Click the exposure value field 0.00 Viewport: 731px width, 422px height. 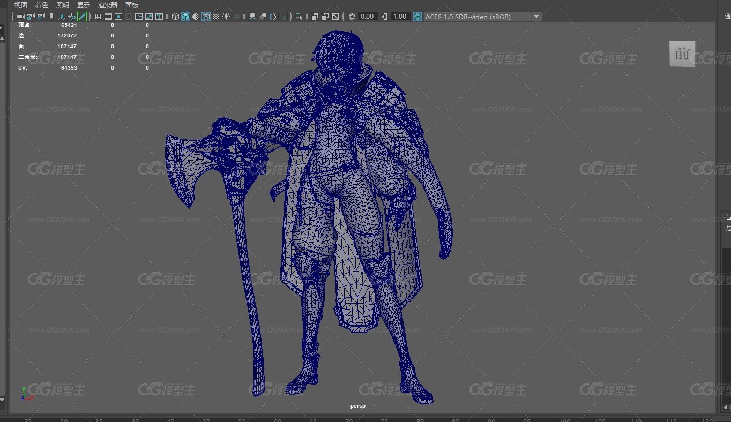coord(367,17)
